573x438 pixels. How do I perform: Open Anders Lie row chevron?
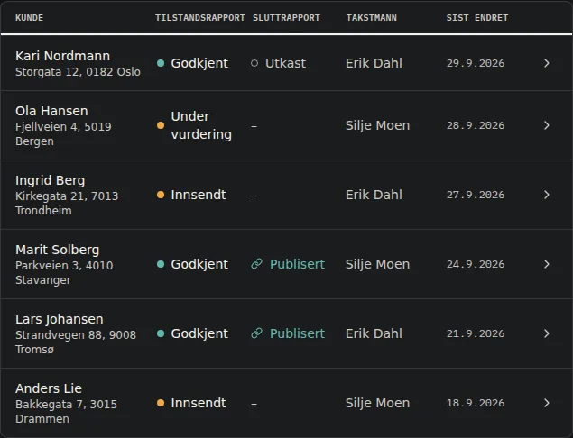point(546,403)
